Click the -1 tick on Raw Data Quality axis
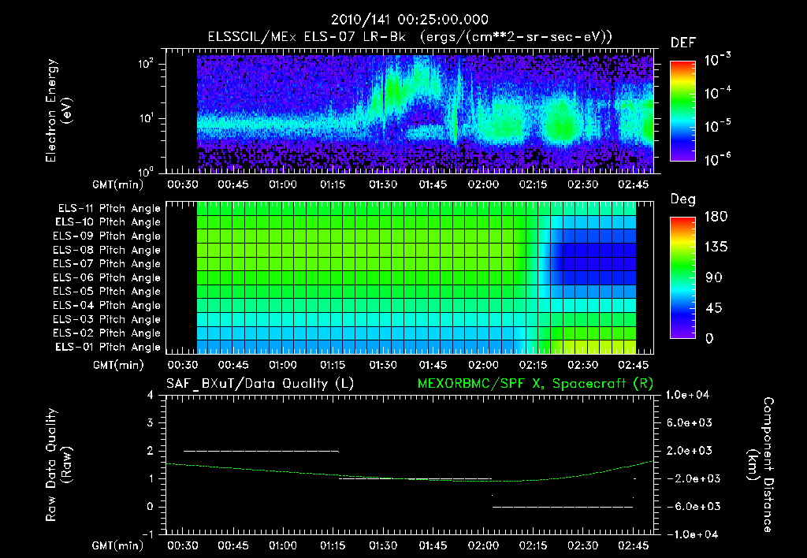 (147, 534)
